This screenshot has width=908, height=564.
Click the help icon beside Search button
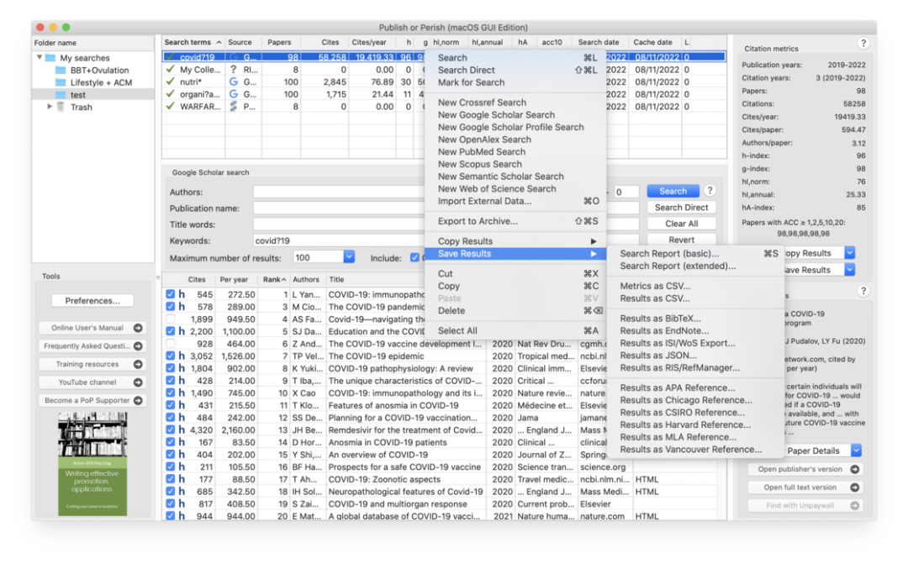(710, 191)
